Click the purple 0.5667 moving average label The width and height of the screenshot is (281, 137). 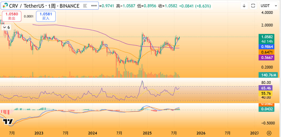[x=266, y=58]
